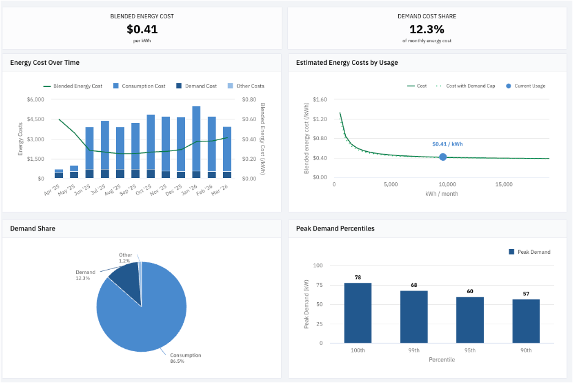The width and height of the screenshot is (573, 383).
Task: Click the Demand 12.3% pie label
Action: pyautogui.click(x=86, y=275)
